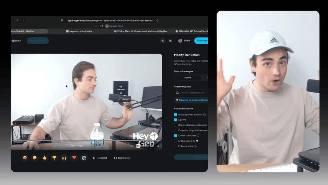Check the Enhance voice option

[175, 146]
